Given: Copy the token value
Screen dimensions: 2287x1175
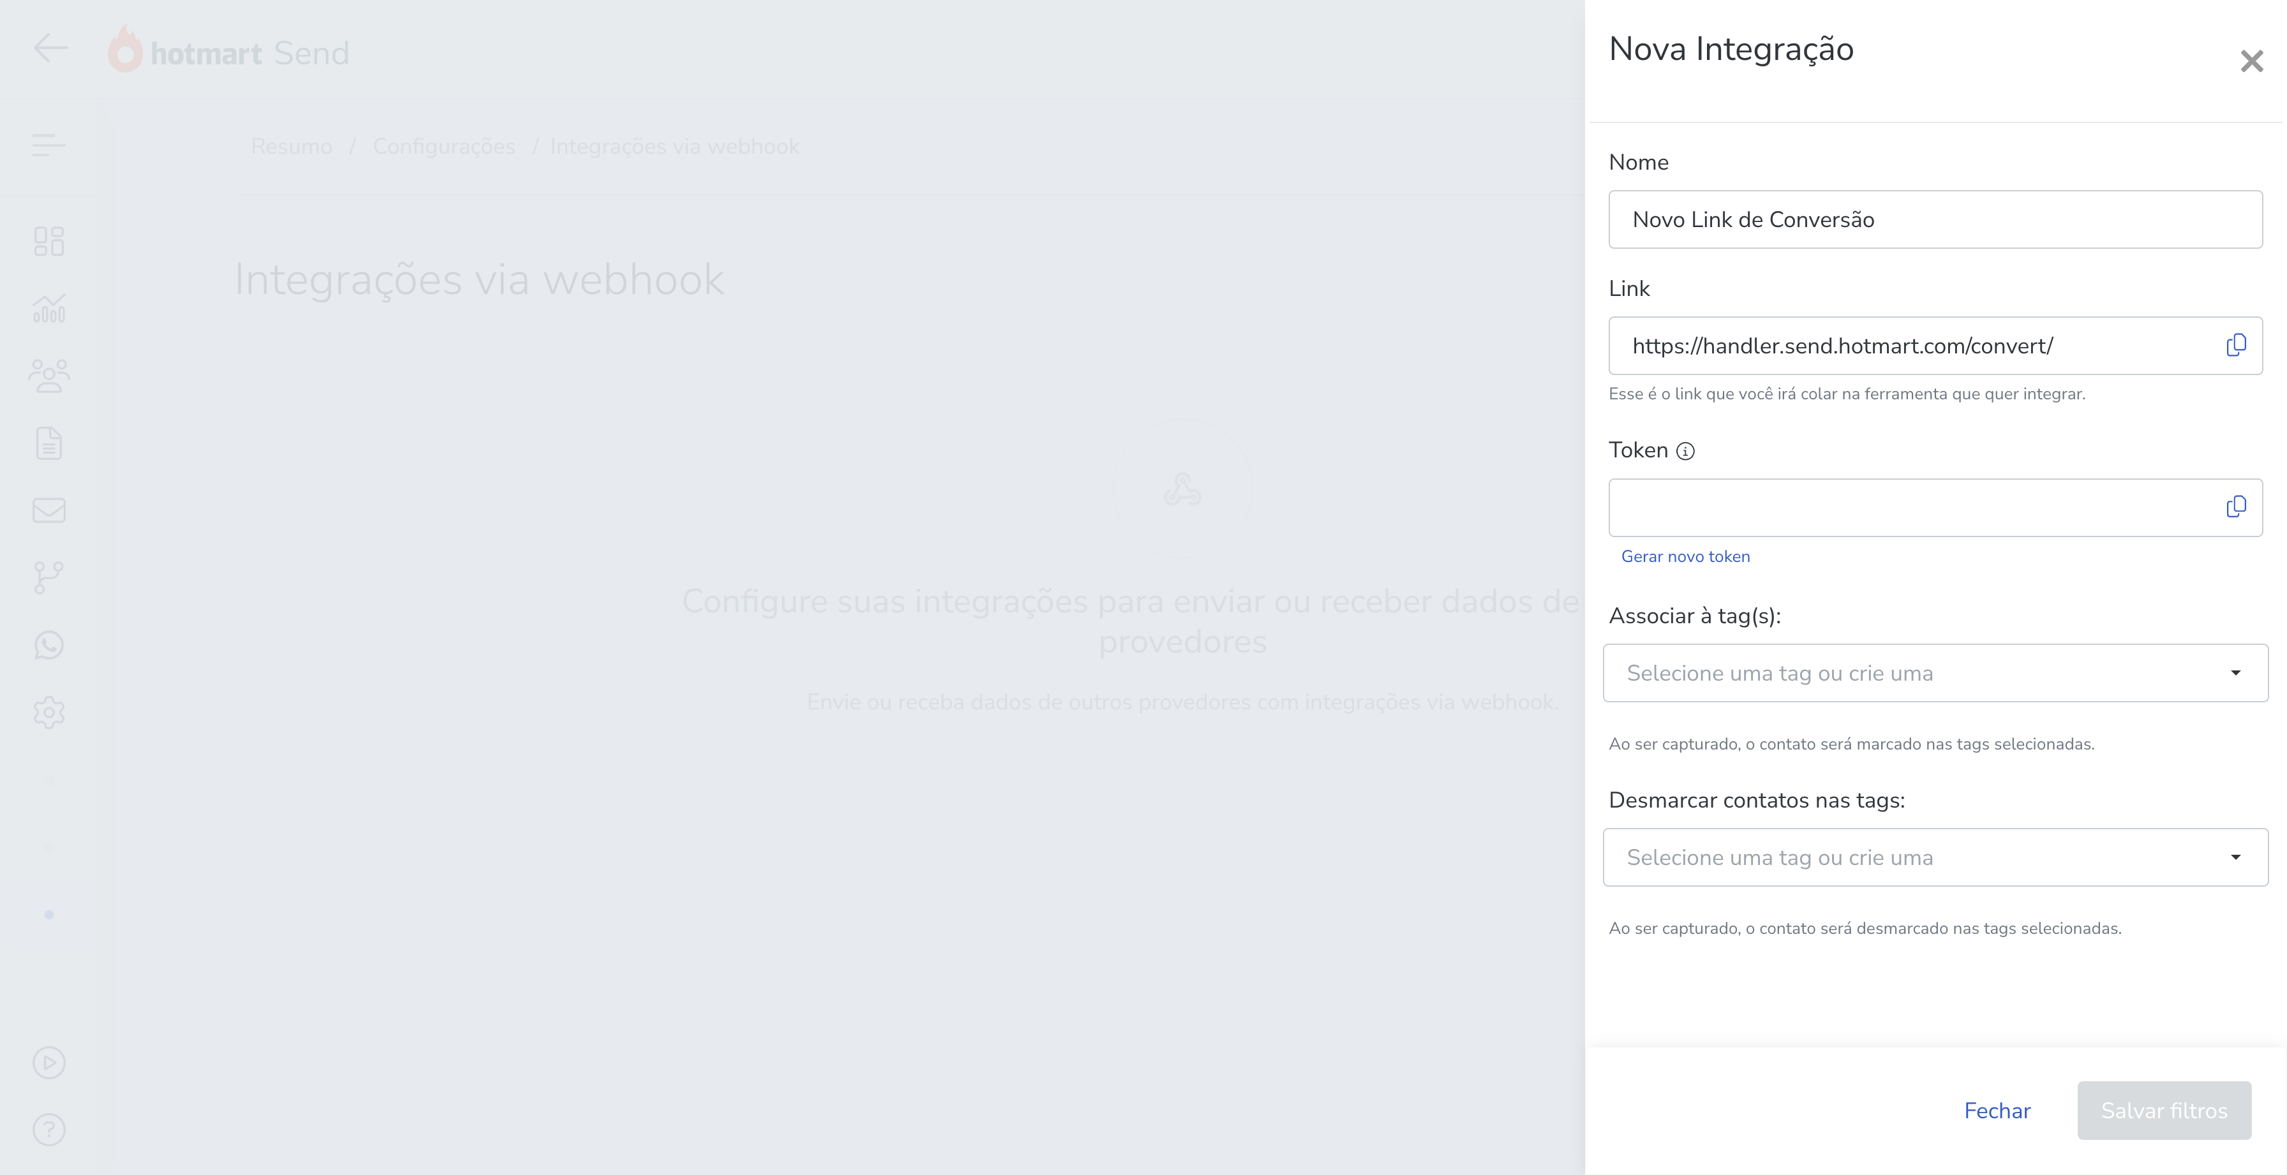Looking at the screenshot, I should (x=2235, y=506).
